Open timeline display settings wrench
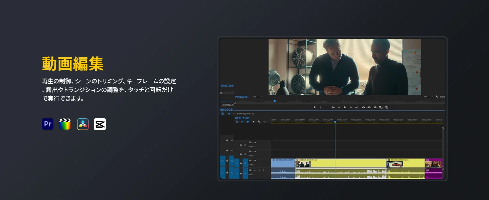 click(259, 122)
